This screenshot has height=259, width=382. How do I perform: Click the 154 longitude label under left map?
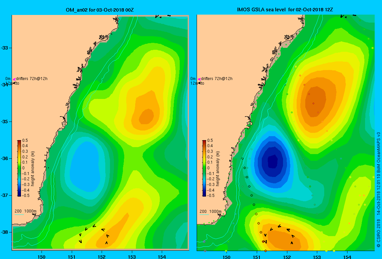pyautogui.click(x=162, y=257)
